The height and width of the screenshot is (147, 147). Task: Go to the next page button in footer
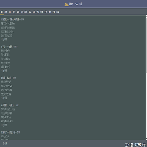click(5, 143)
